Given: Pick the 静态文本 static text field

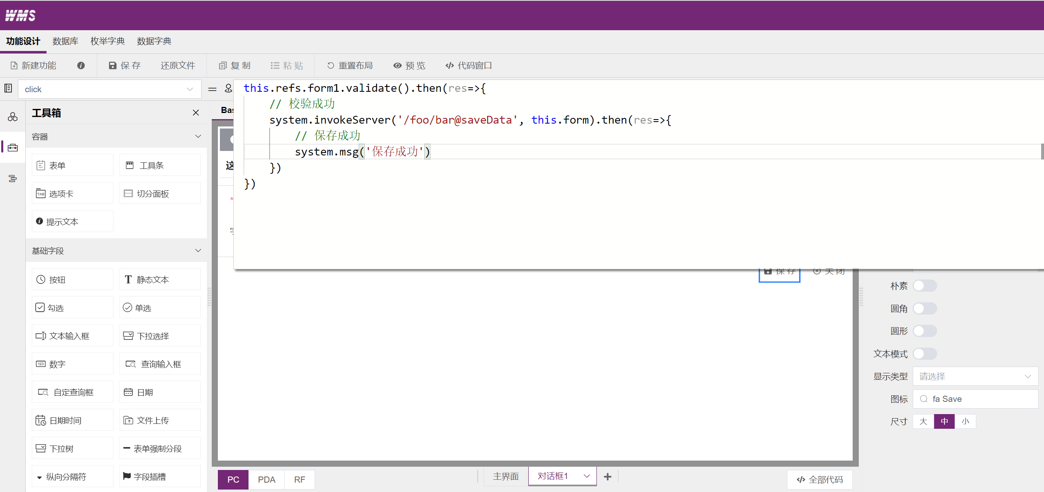Looking at the screenshot, I should coord(160,279).
